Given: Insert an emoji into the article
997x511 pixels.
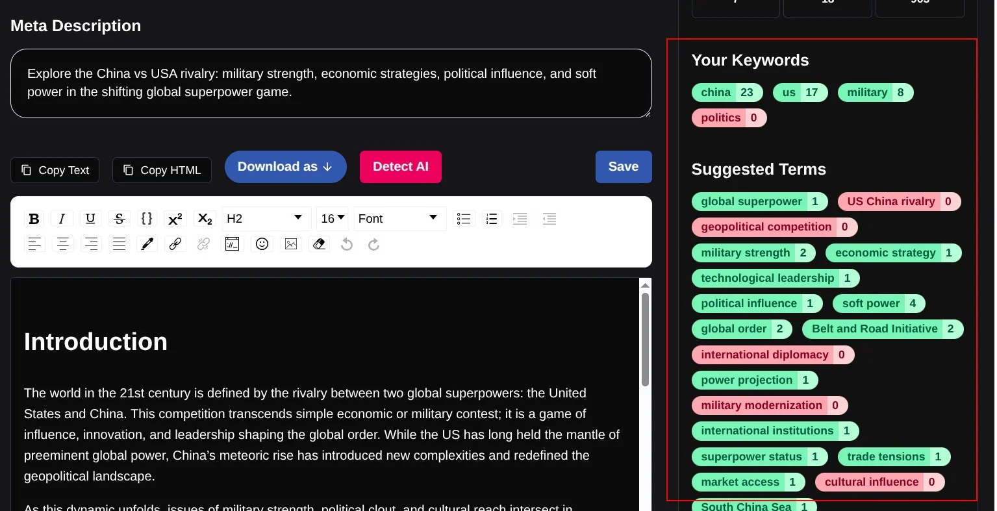Looking at the screenshot, I should tap(262, 244).
